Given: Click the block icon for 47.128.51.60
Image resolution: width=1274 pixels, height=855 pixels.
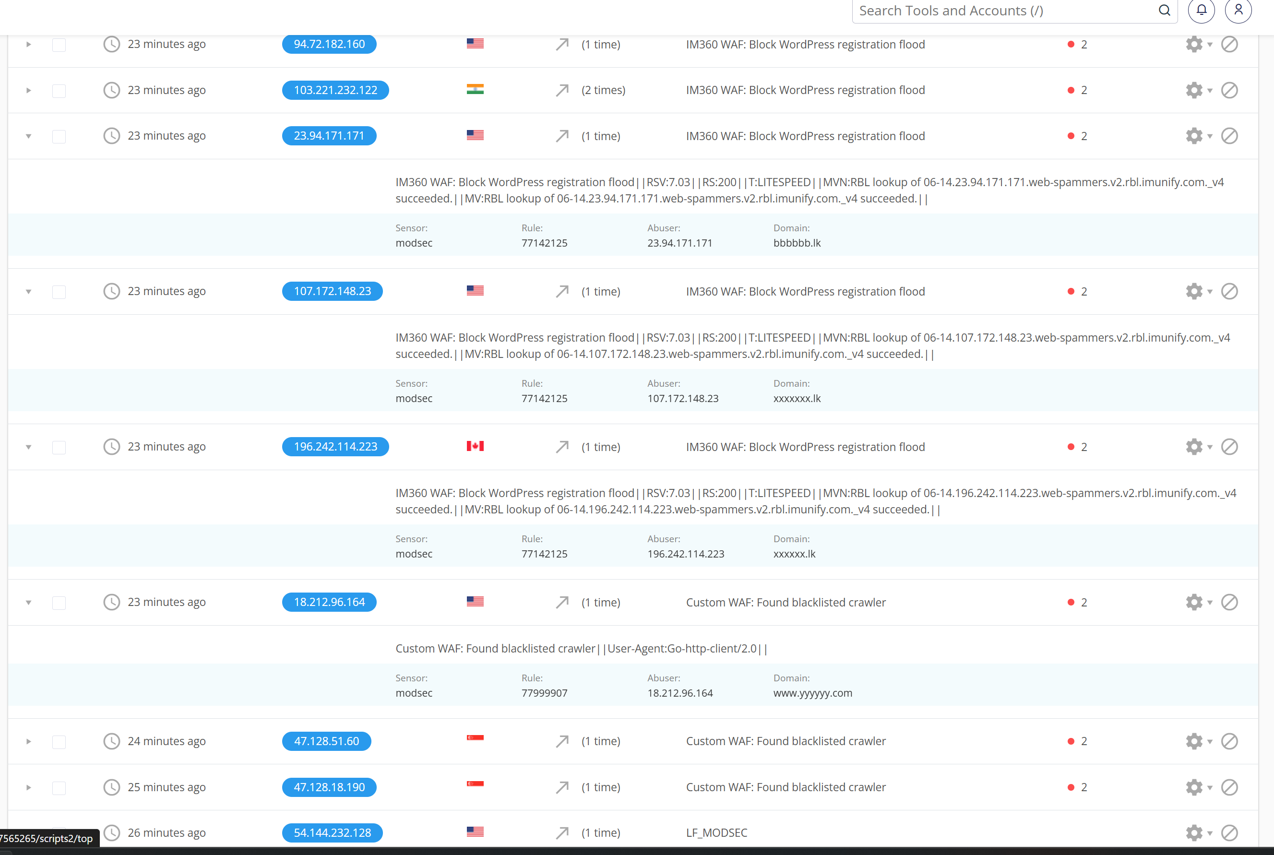Looking at the screenshot, I should (x=1229, y=741).
